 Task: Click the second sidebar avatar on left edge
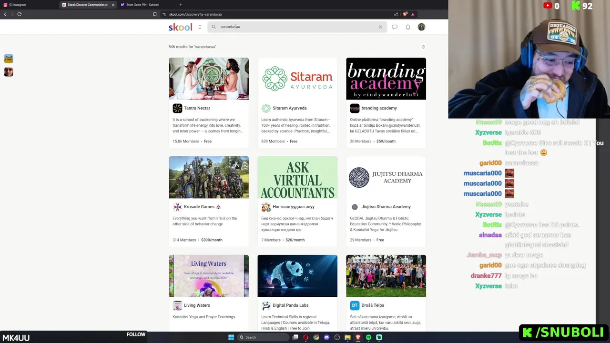9,72
